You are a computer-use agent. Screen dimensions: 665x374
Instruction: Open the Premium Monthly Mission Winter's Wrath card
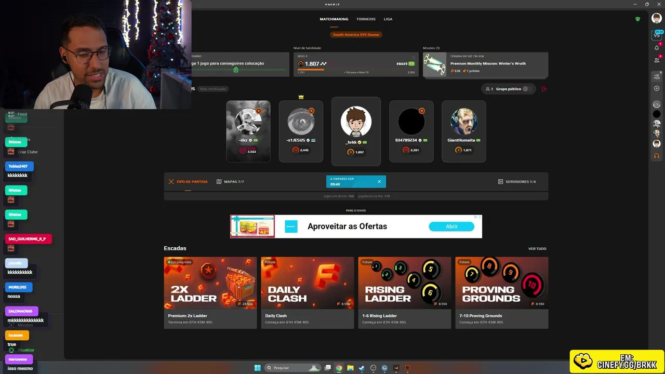pos(485,64)
